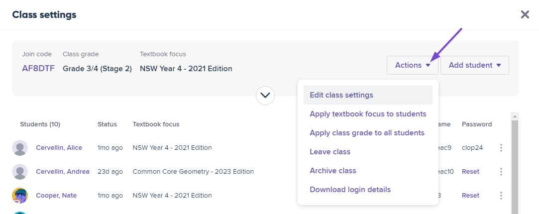Screen dimensions: 539x214
Task: Select Apply class grade to all students
Action: [x=367, y=133]
